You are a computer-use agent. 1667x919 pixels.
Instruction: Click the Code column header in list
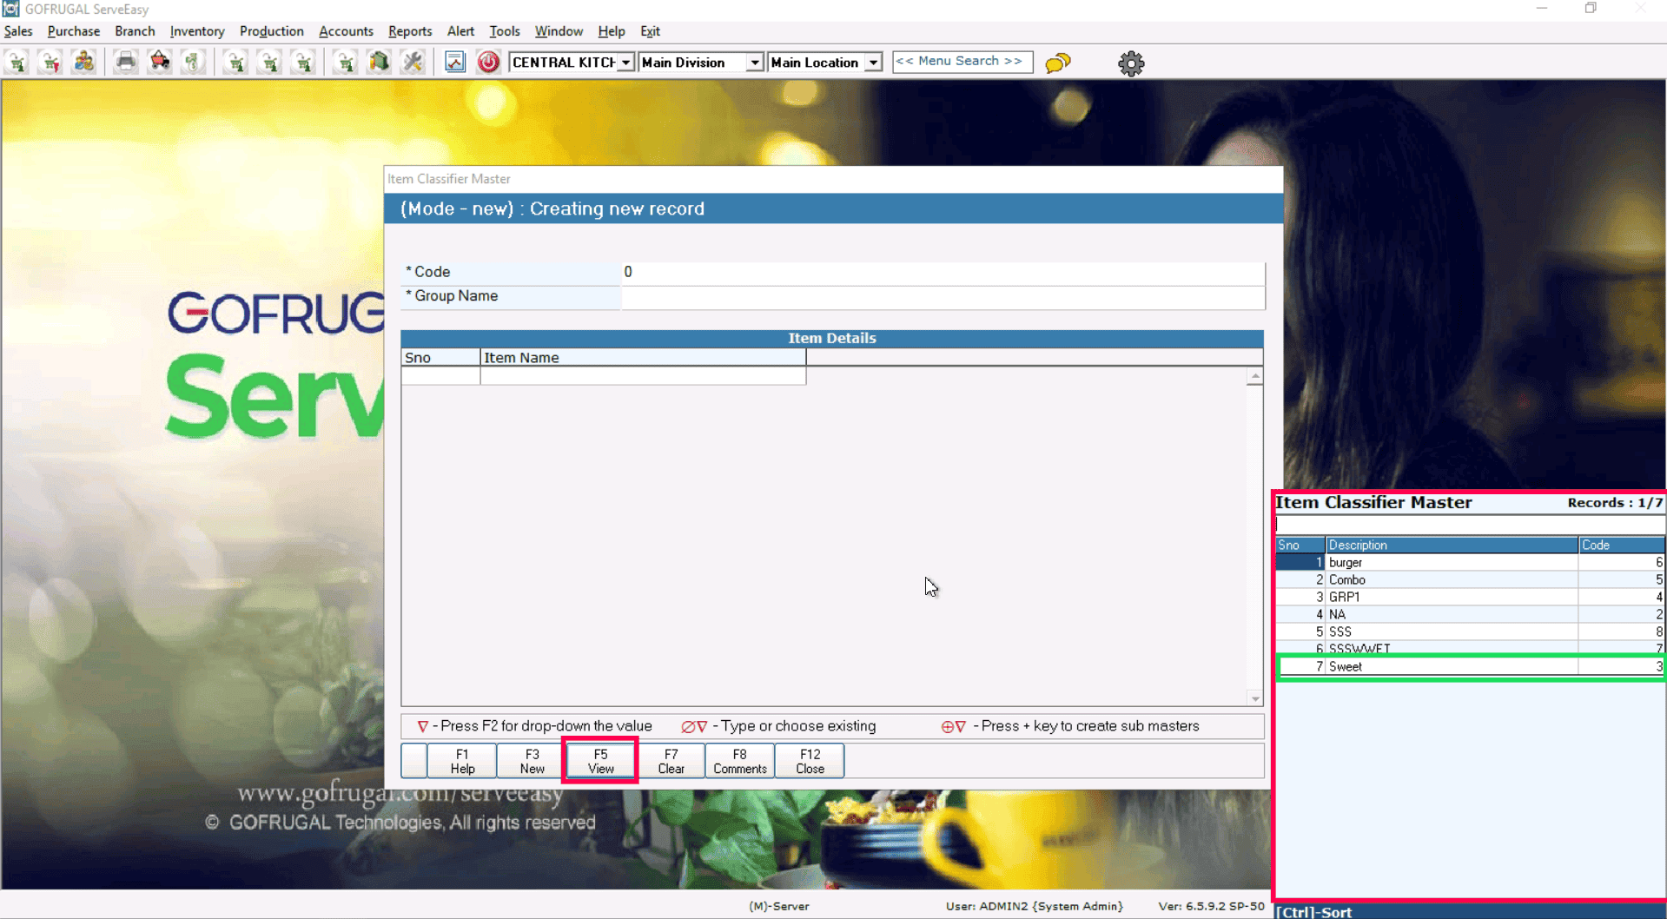click(x=1621, y=545)
